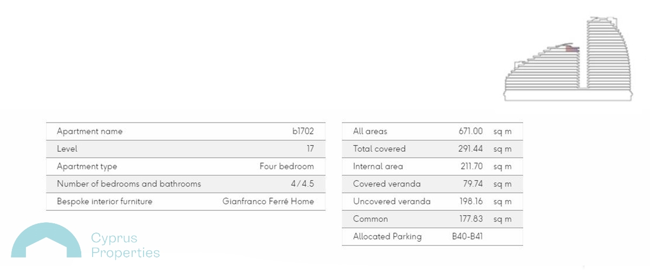The width and height of the screenshot is (650, 271).
Task: Select the Apartment name row
Action: point(186,132)
